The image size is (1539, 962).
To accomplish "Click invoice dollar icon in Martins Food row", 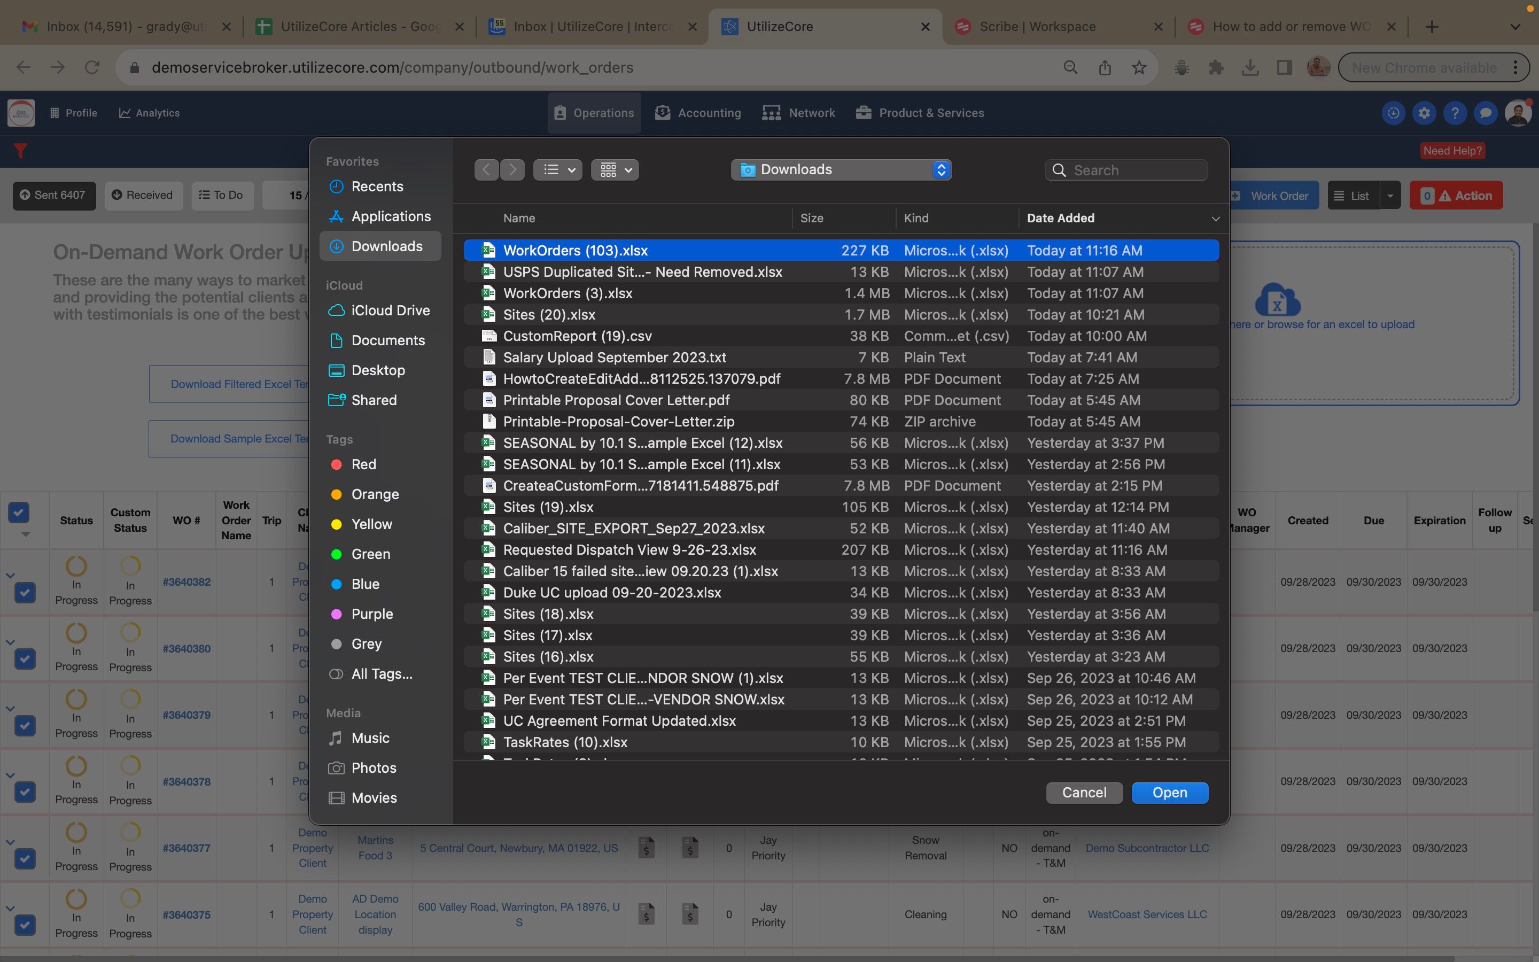I will (647, 848).
